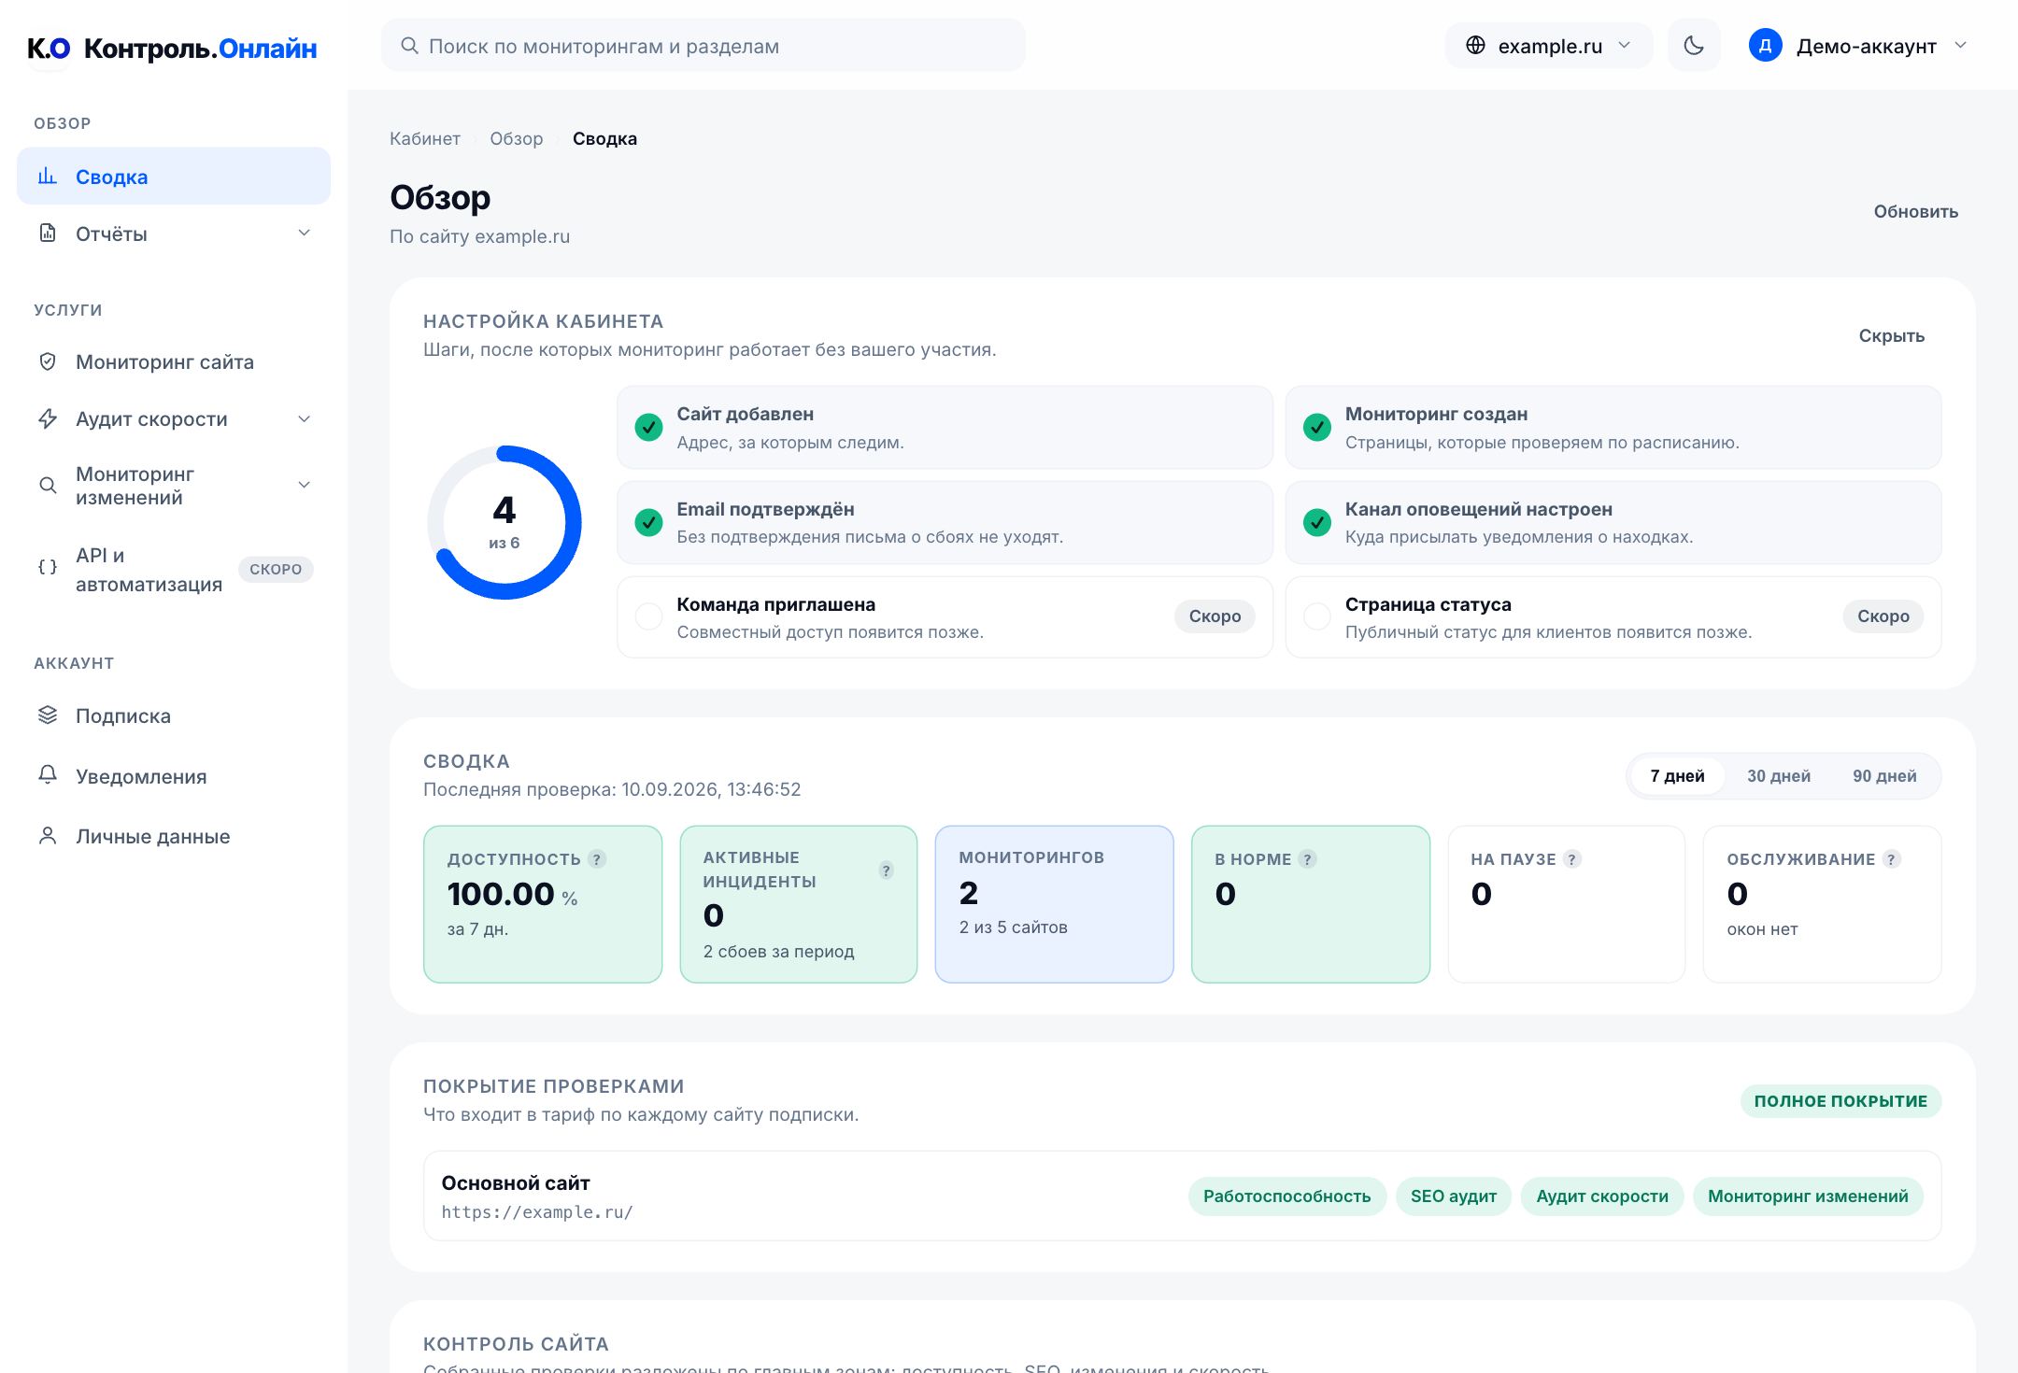This screenshot has width=2018, height=1373.
Task: Click the help icon for Активные инциденты
Action: [887, 871]
